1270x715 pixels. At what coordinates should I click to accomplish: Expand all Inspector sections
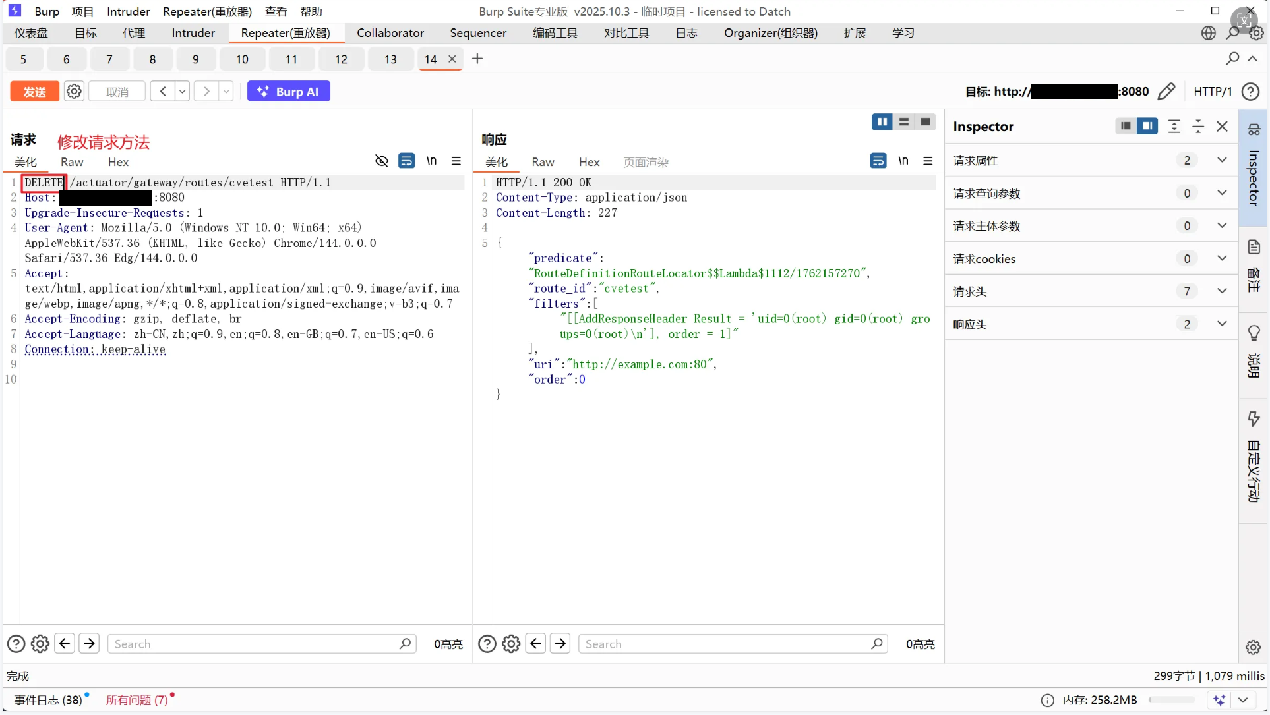point(1174,127)
